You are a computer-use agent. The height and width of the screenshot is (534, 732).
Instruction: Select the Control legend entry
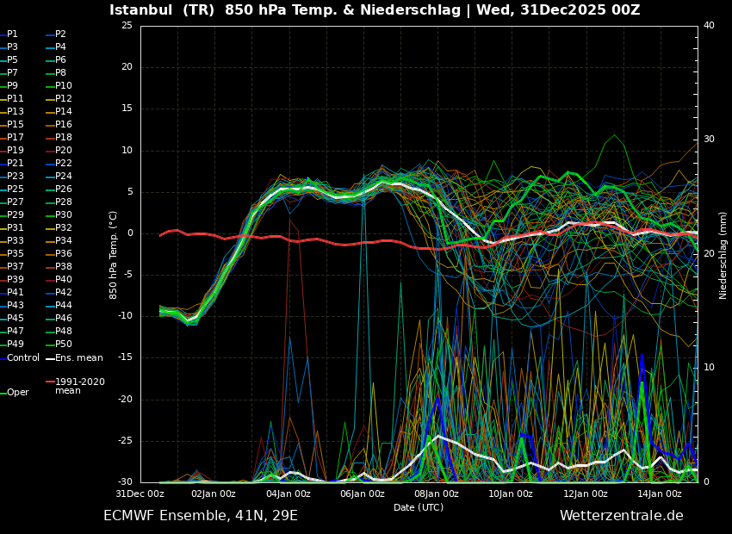pyautogui.click(x=20, y=358)
